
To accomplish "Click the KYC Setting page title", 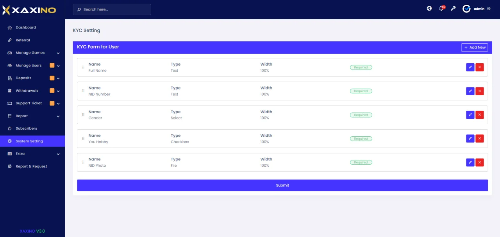I will pyautogui.click(x=87, y=30).
